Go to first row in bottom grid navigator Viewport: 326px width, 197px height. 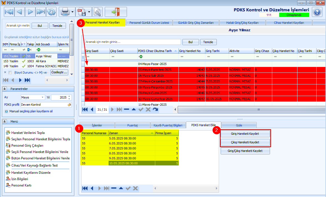[x=85, y=188]
